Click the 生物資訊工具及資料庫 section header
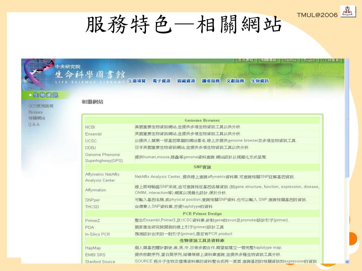Image resolution: width=362 pixels, height=271 pixels. [202, 241]
